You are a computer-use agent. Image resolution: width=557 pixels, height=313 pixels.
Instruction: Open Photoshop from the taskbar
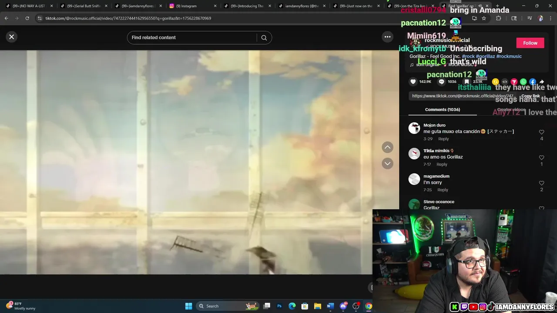(279, 306)
